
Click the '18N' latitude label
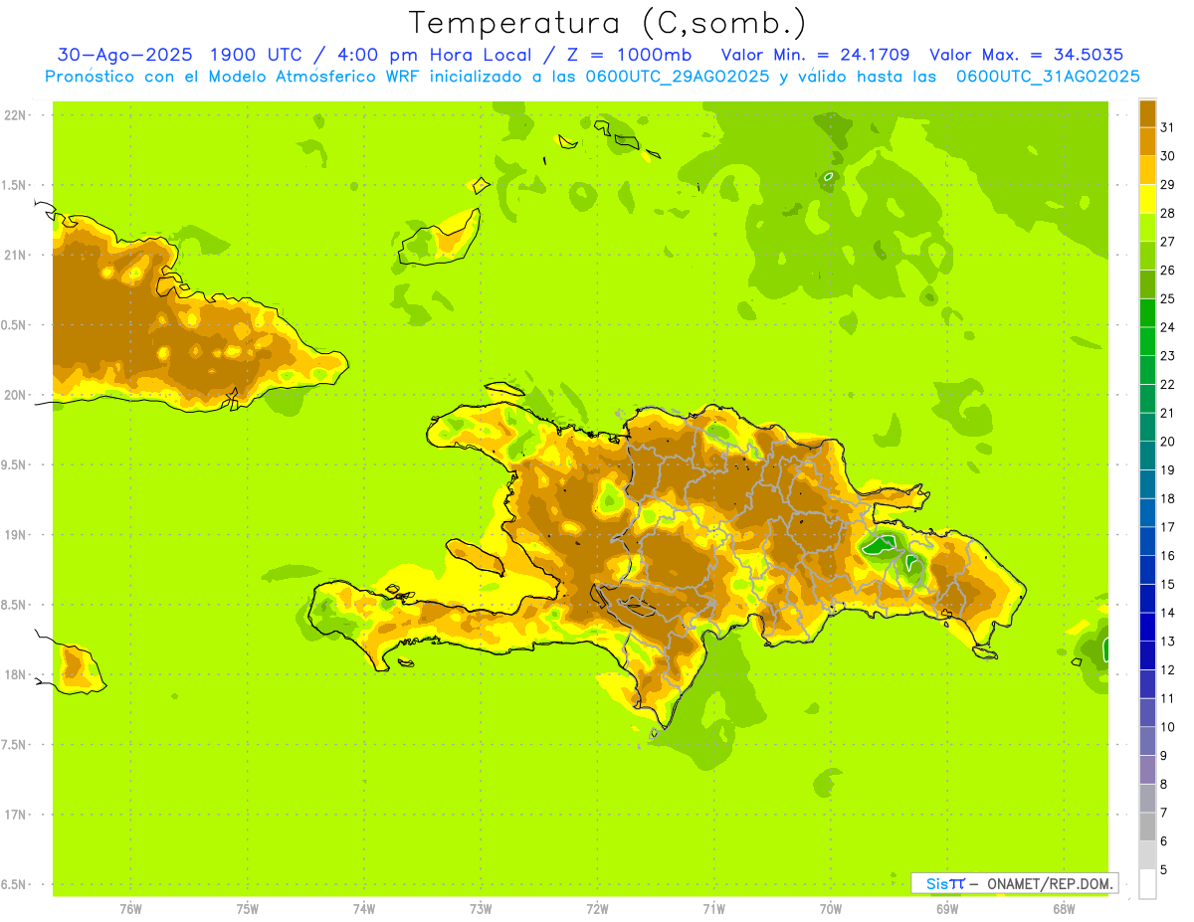[x=16, y=674]
